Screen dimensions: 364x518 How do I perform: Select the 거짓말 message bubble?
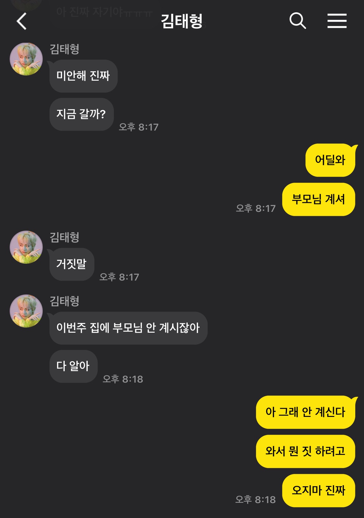pyautogui.click(x=72, y=264)
